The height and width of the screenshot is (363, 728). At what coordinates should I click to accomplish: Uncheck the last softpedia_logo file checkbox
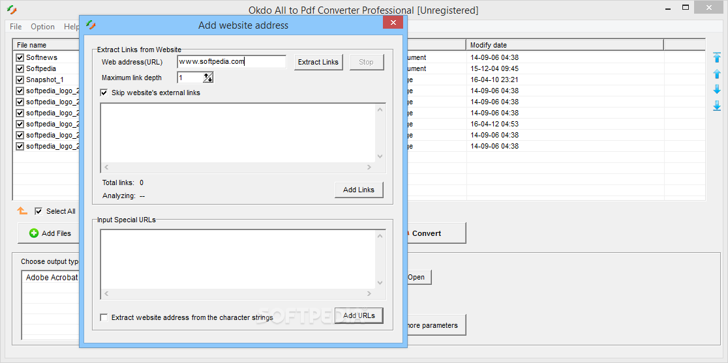[x=20, y=146]
